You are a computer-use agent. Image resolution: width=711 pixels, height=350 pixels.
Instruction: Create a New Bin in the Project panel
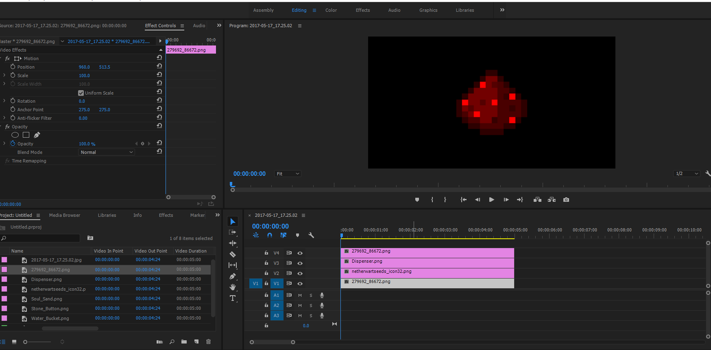pyautogui.click(x=184, y=342)
